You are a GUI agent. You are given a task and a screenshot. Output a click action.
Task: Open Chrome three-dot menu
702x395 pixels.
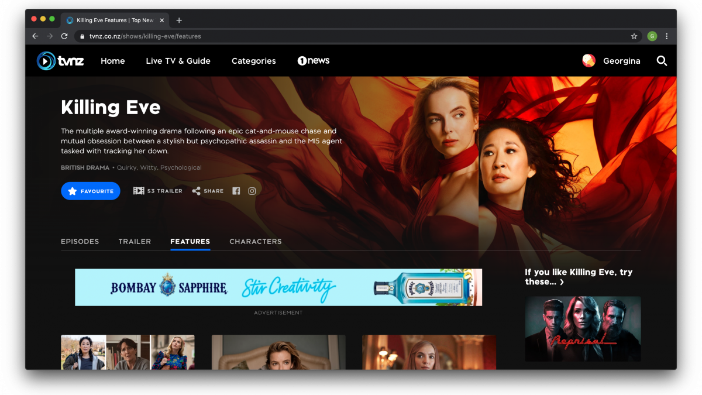pyautogui.click(x=666, y=36)
